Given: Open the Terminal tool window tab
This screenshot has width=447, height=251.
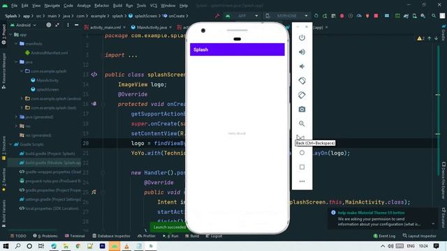Looking at the screenshot, I should [x=75, y=236].
